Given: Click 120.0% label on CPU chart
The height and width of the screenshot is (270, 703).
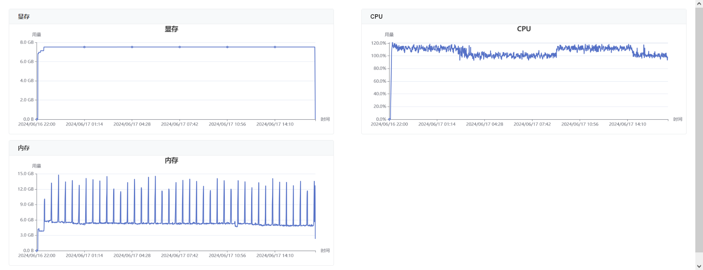Looking at the screenshot, I should coord(379,43).
